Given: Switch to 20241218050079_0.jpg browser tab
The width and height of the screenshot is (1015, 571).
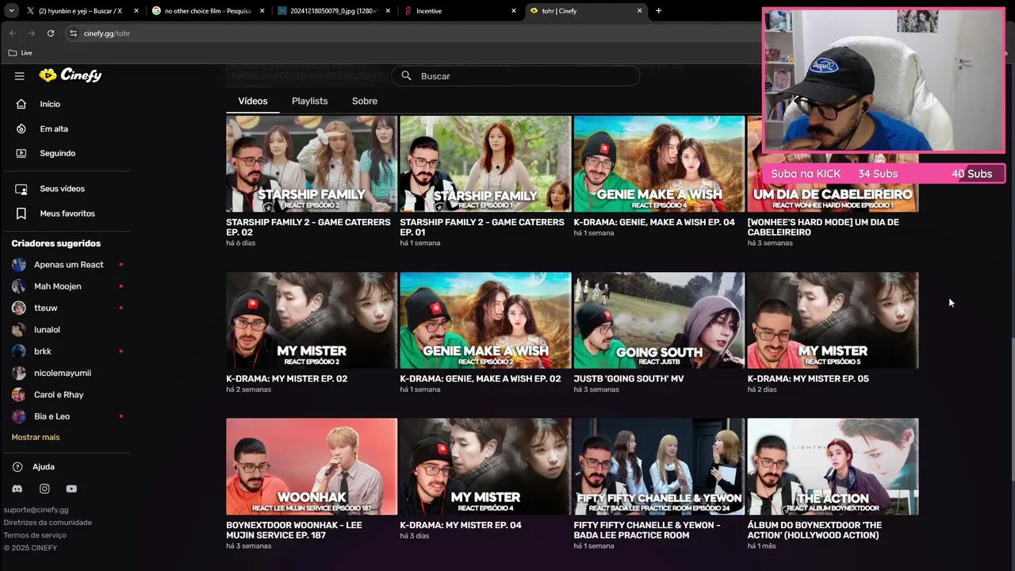Looking at the screenshot, I should (x=334, y=11).
